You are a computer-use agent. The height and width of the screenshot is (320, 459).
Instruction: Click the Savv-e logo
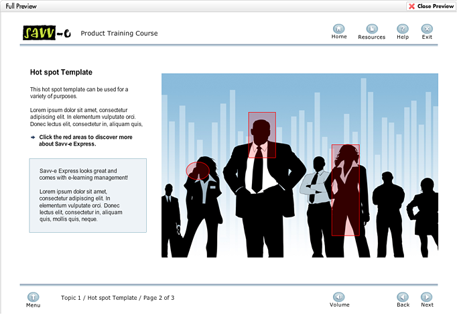[x=47, y=33]
